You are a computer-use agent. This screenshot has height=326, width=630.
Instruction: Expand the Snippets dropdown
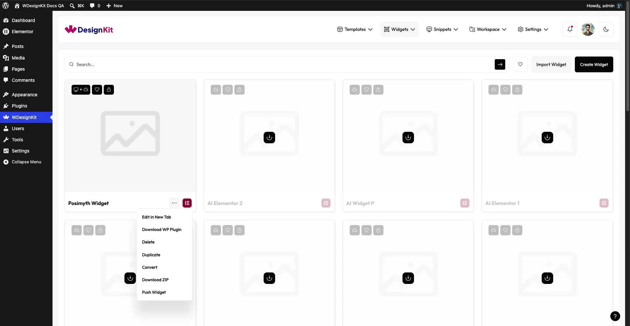click(442, 29)
